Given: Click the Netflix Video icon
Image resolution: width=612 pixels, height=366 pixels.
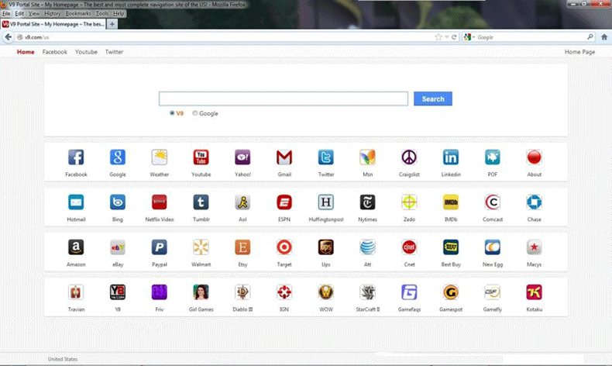Looking at the screenshot, I should tap(159, 202).
